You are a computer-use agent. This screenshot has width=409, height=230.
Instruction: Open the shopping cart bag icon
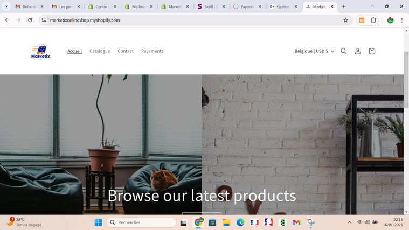tap(372, 51)
